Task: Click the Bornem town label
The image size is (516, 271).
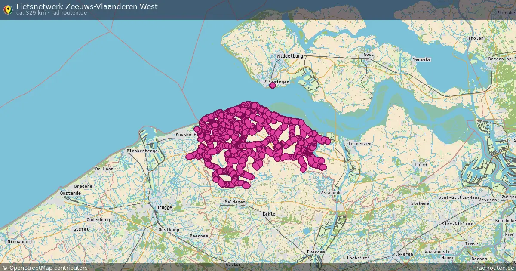Action: click(479, 259)
